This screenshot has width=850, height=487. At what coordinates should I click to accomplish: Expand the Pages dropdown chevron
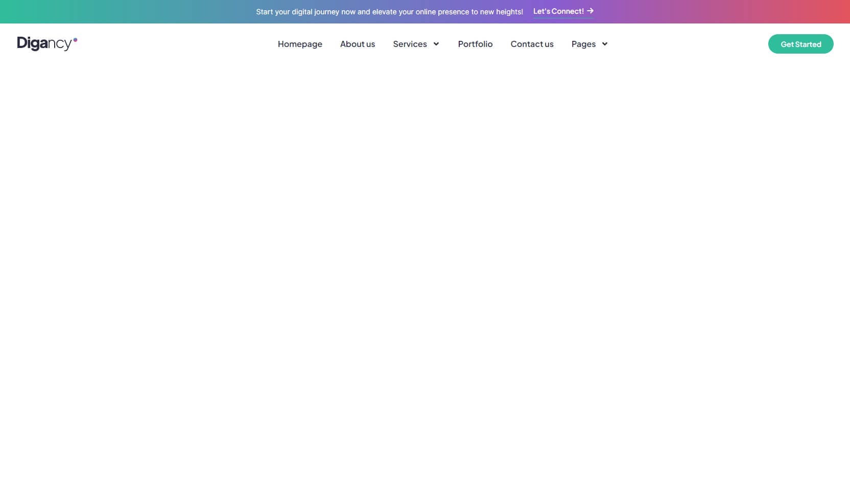605,44
